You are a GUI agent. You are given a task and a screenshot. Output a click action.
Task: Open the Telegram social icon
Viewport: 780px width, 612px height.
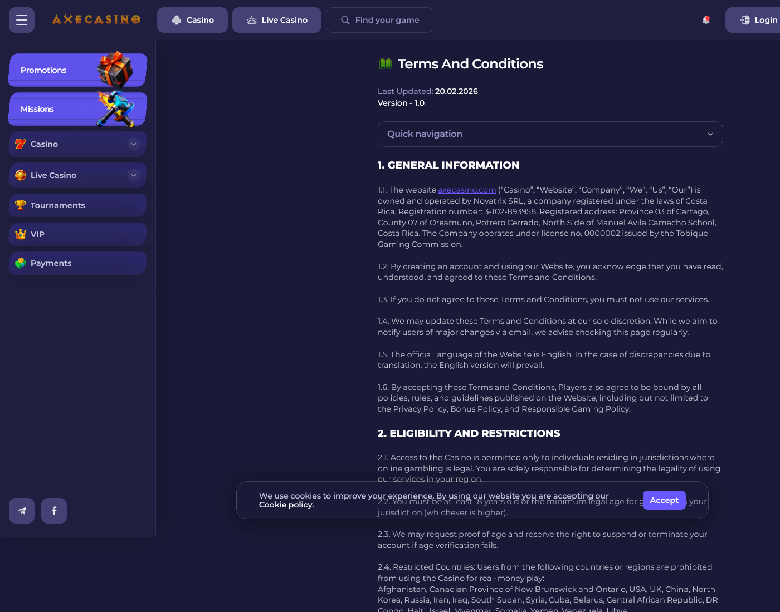coord(22,511)
